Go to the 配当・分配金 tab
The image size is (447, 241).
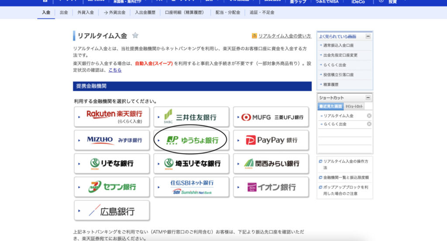tap(228, 13)
